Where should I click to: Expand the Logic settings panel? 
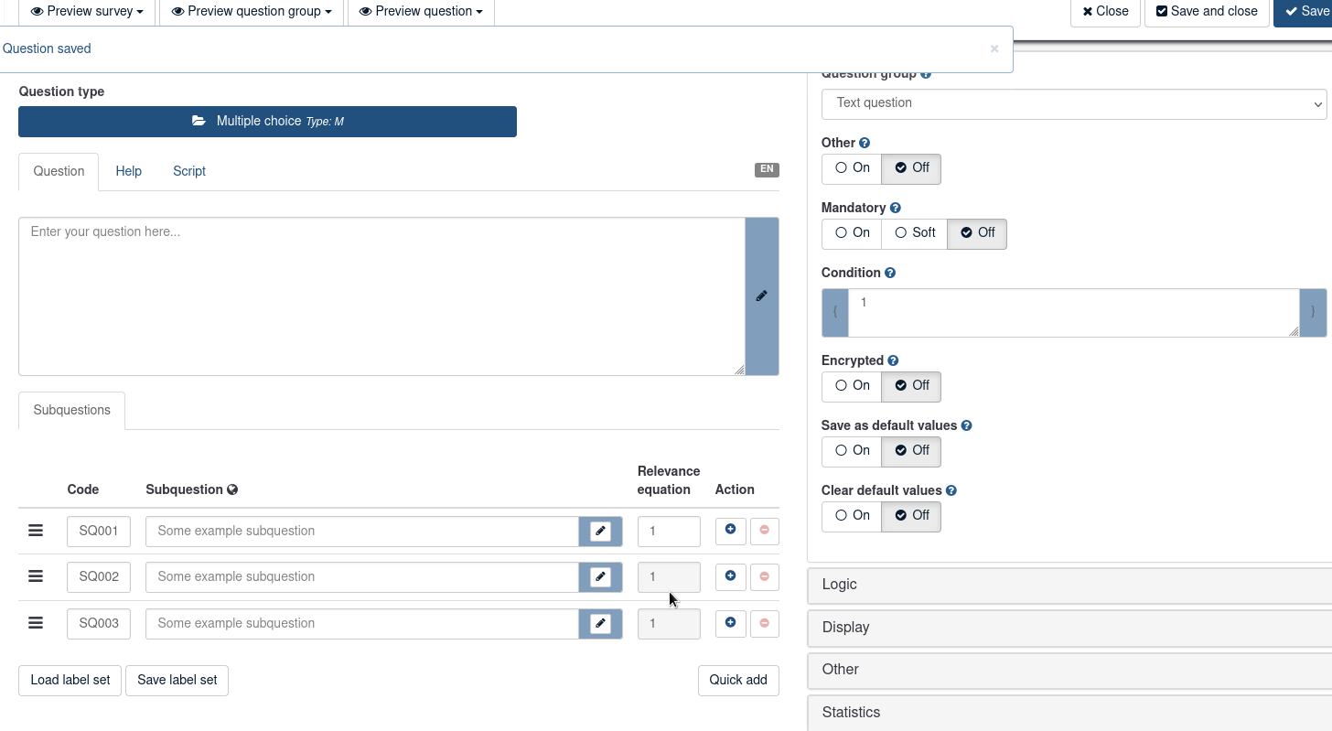point(1069,585)
